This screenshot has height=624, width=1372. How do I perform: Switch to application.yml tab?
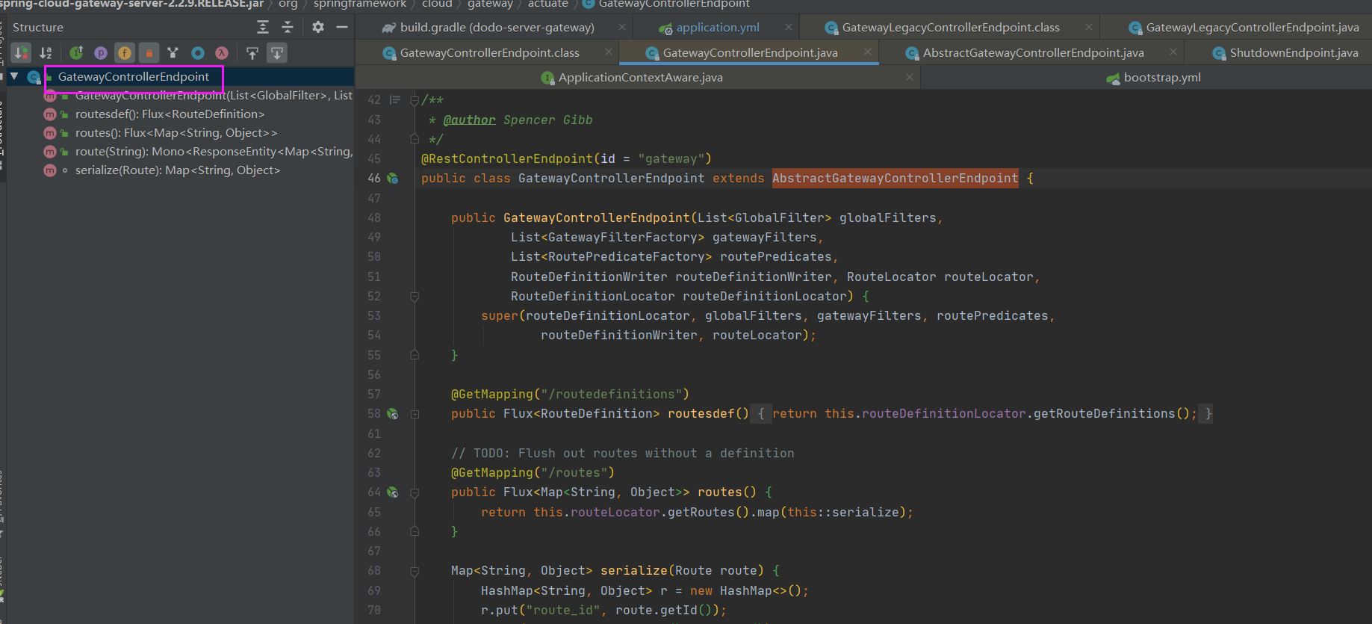pyautogui.click(x=717, y=28)
